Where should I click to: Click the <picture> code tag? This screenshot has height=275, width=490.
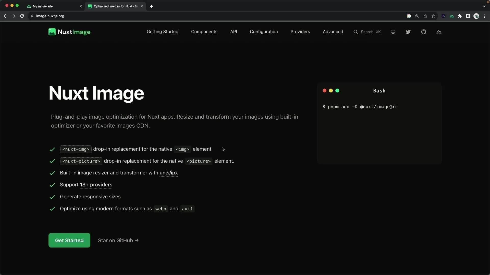pyautogui.click(x=199, y=161)
